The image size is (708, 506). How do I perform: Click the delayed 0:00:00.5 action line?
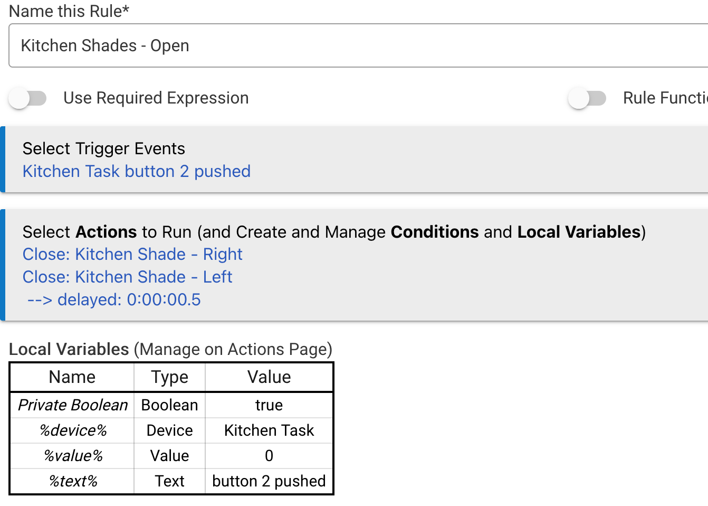pyautogui.click(x=114, y=300)
